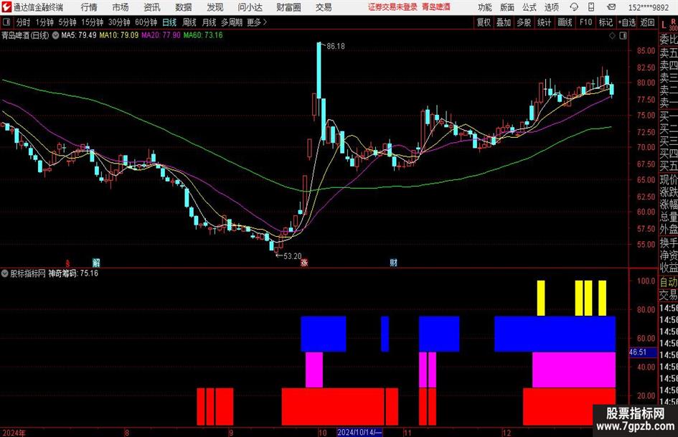
Task: Select the 周线 weekly period tab
Action: (189, 22)
